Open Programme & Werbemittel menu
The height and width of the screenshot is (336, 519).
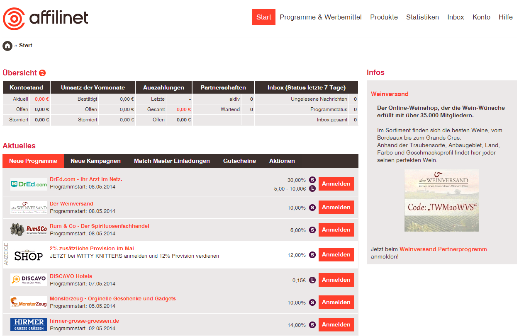tap(321, 17)
